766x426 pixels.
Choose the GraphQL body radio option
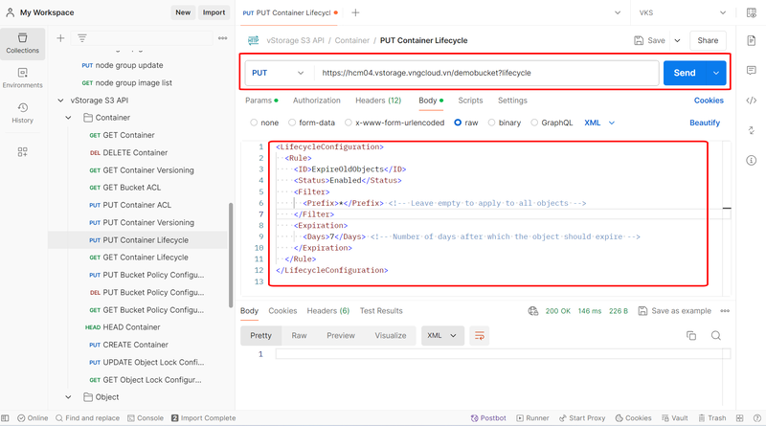click(x=534, y=123)
